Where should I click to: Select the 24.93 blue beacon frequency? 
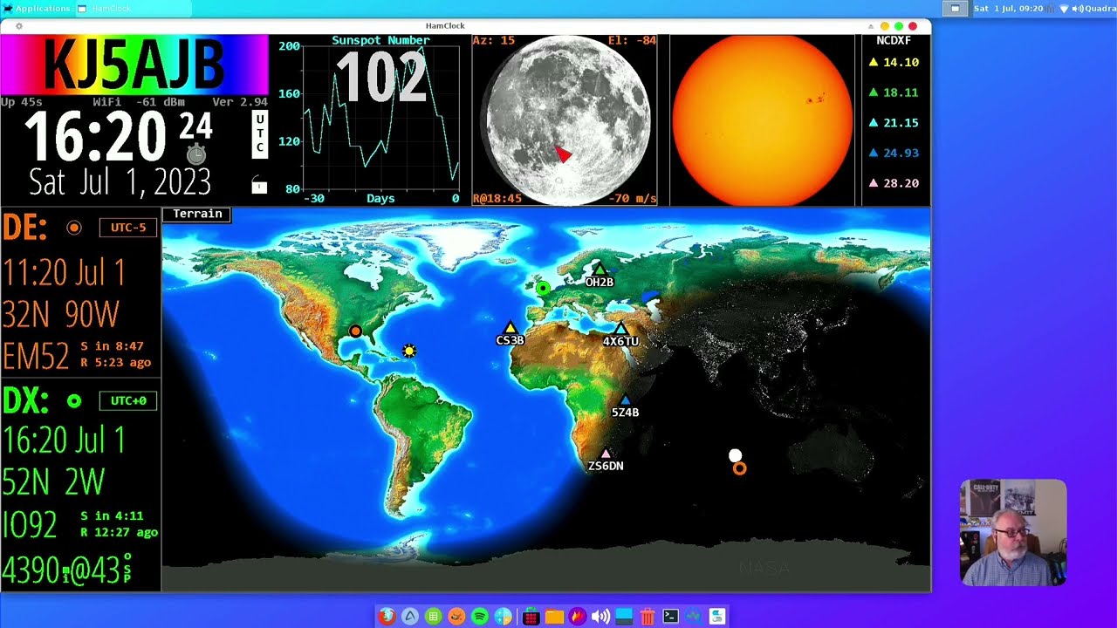pyautogui.click(x=892, y=154)
